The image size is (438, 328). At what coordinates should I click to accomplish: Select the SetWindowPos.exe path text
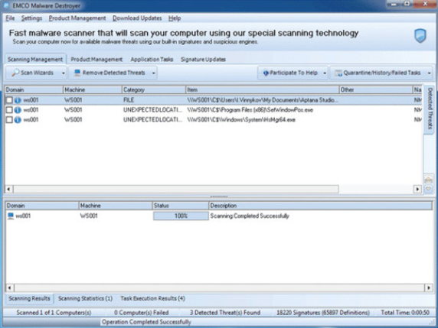250,110
